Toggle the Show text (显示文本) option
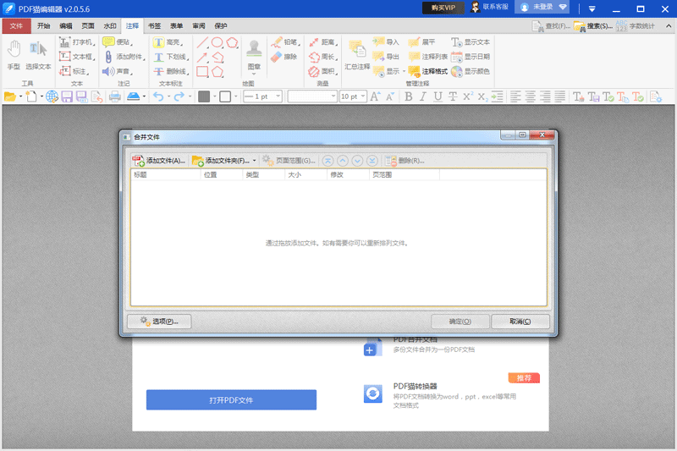677x451 pixels. [x=470, y=41]
